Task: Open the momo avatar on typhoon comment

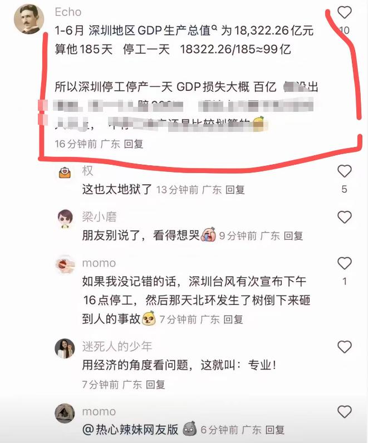Action: pyautogui.click(x=65, y=265)
